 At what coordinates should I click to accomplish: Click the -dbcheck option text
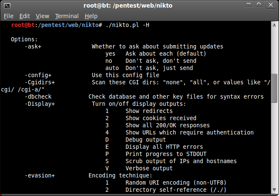click(38, 97)
